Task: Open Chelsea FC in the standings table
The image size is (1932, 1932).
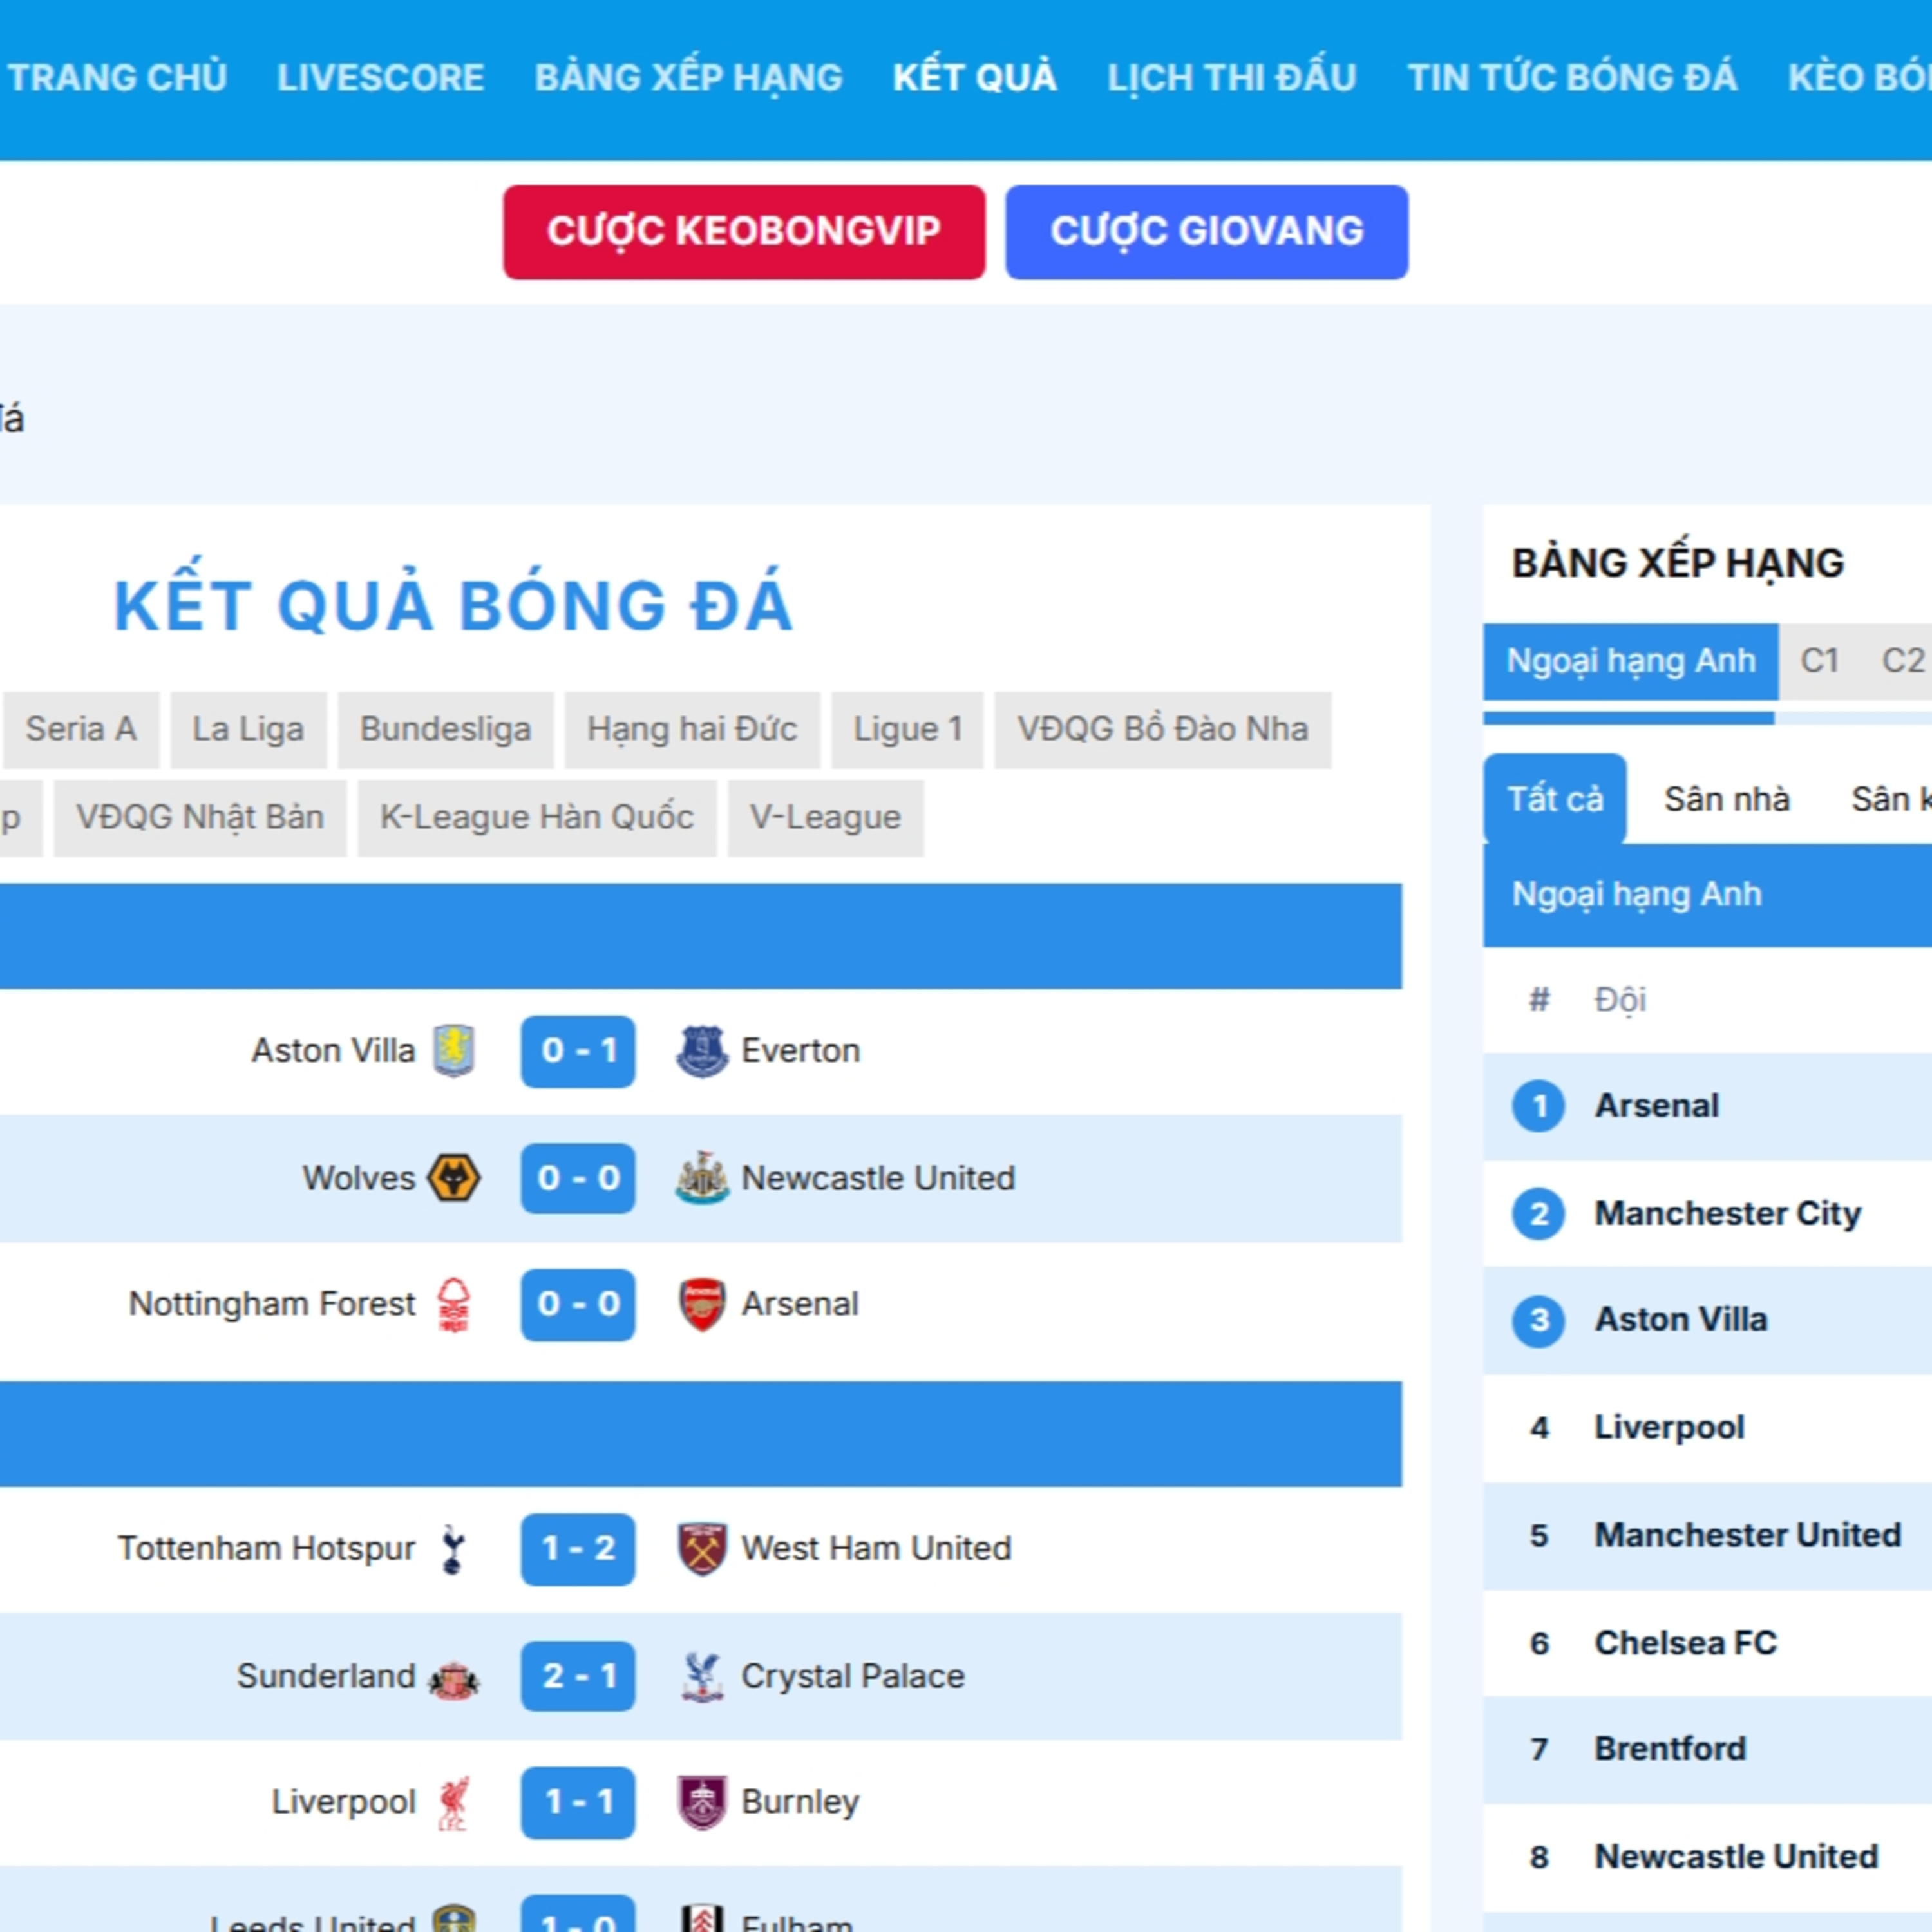Action: pyautogui.click(x=1685, y=1643)
